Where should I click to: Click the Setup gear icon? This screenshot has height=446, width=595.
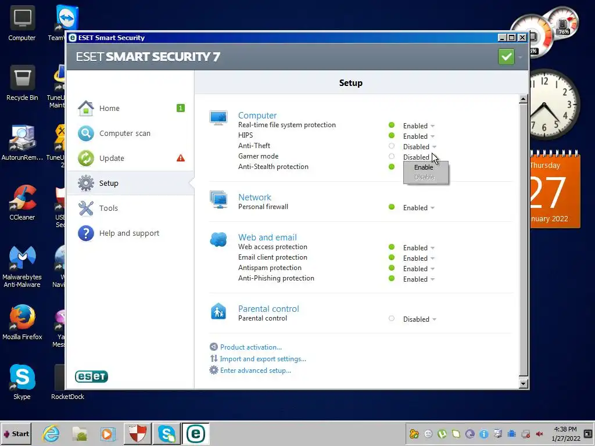click(86, 183)
